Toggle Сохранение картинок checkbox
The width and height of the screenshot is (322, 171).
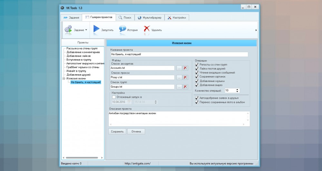(197, 76)
